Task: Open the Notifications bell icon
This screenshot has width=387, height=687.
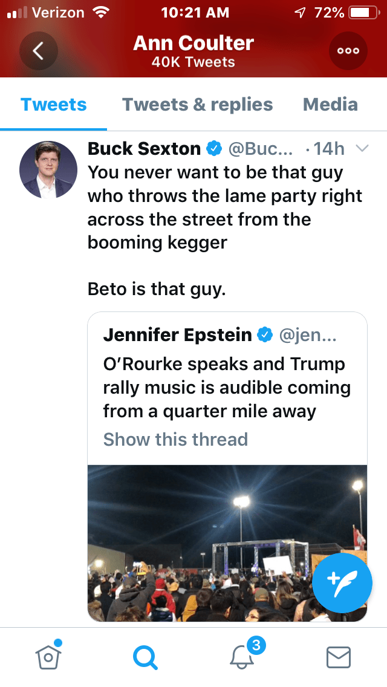Action: (243, 657)
